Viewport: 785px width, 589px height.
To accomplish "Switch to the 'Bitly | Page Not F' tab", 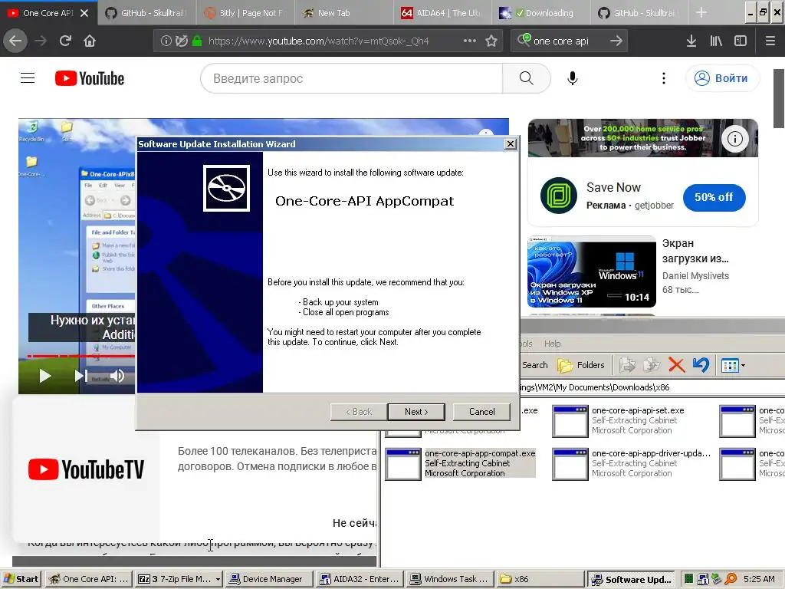I will click(x=245, y=13).
